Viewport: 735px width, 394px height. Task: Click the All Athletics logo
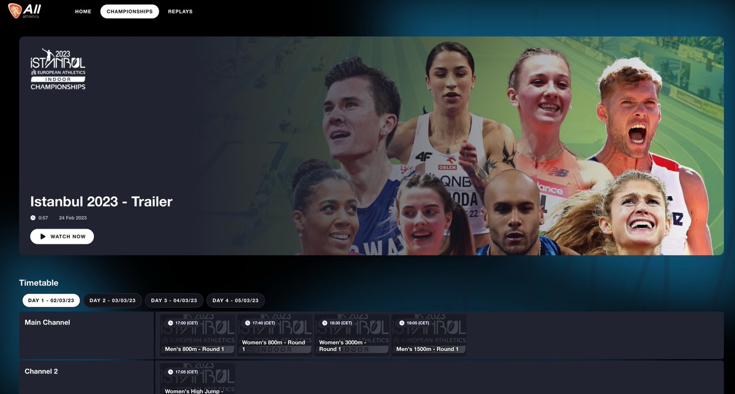click(24, 10)
